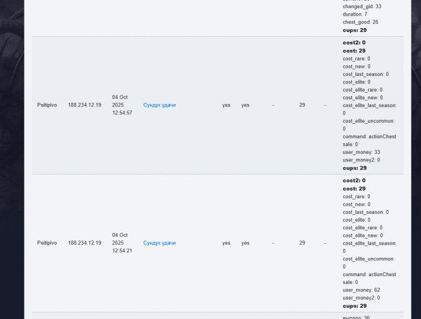Click command: actionChest in 12:54:21 row
The image size is (421, 319).
pos(369,275)
